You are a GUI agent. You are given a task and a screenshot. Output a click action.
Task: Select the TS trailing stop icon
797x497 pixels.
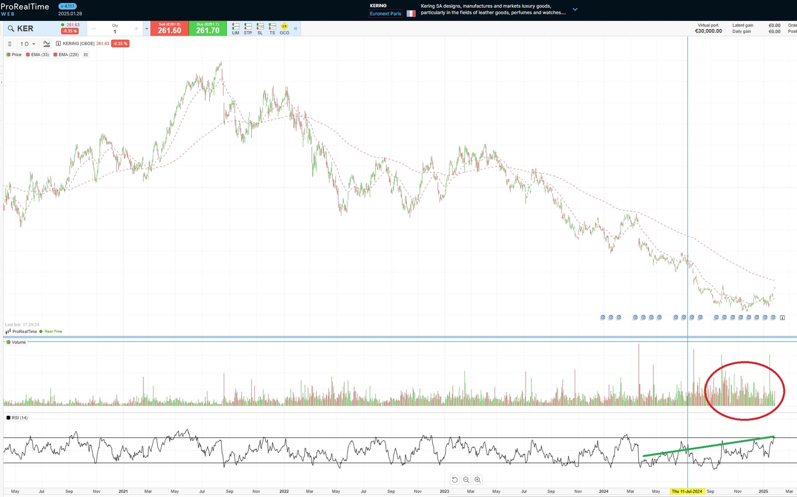tap(272, 29)
